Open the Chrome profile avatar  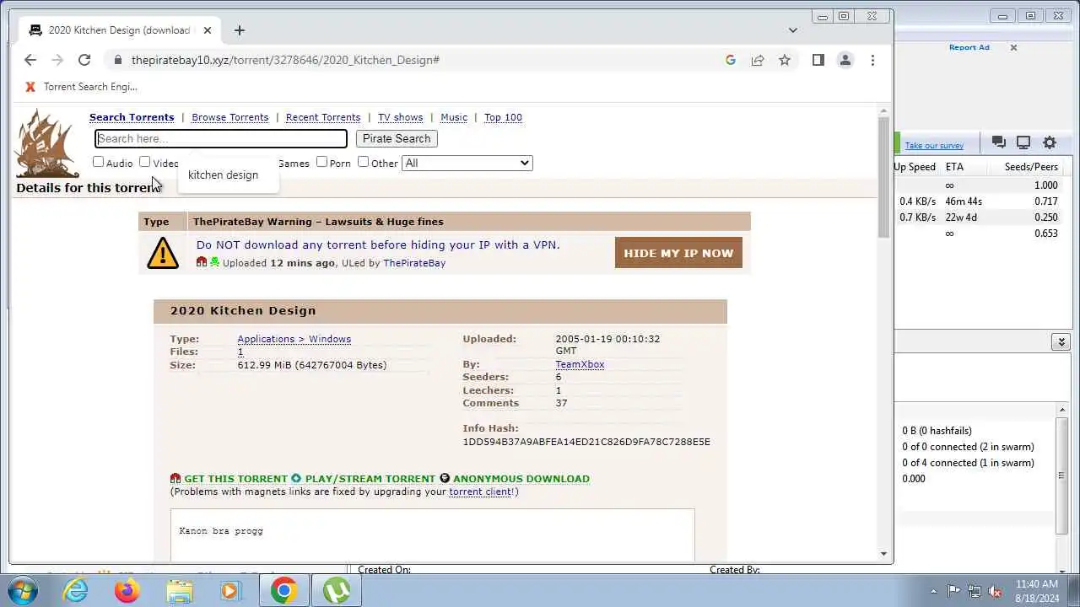click(x=845, y=60)
